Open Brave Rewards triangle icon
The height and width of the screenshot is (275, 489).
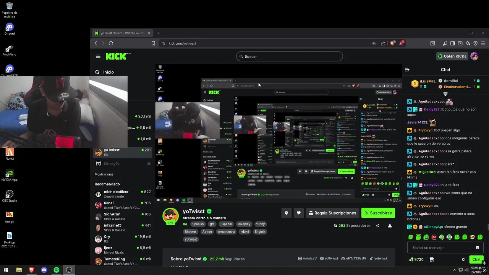coord(401,43)
